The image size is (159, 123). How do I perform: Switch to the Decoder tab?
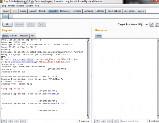click(x=77, y=11)
